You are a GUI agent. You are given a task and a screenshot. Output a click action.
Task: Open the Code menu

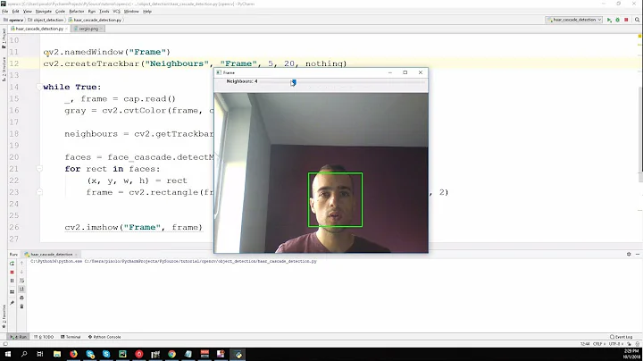point(61,12)
